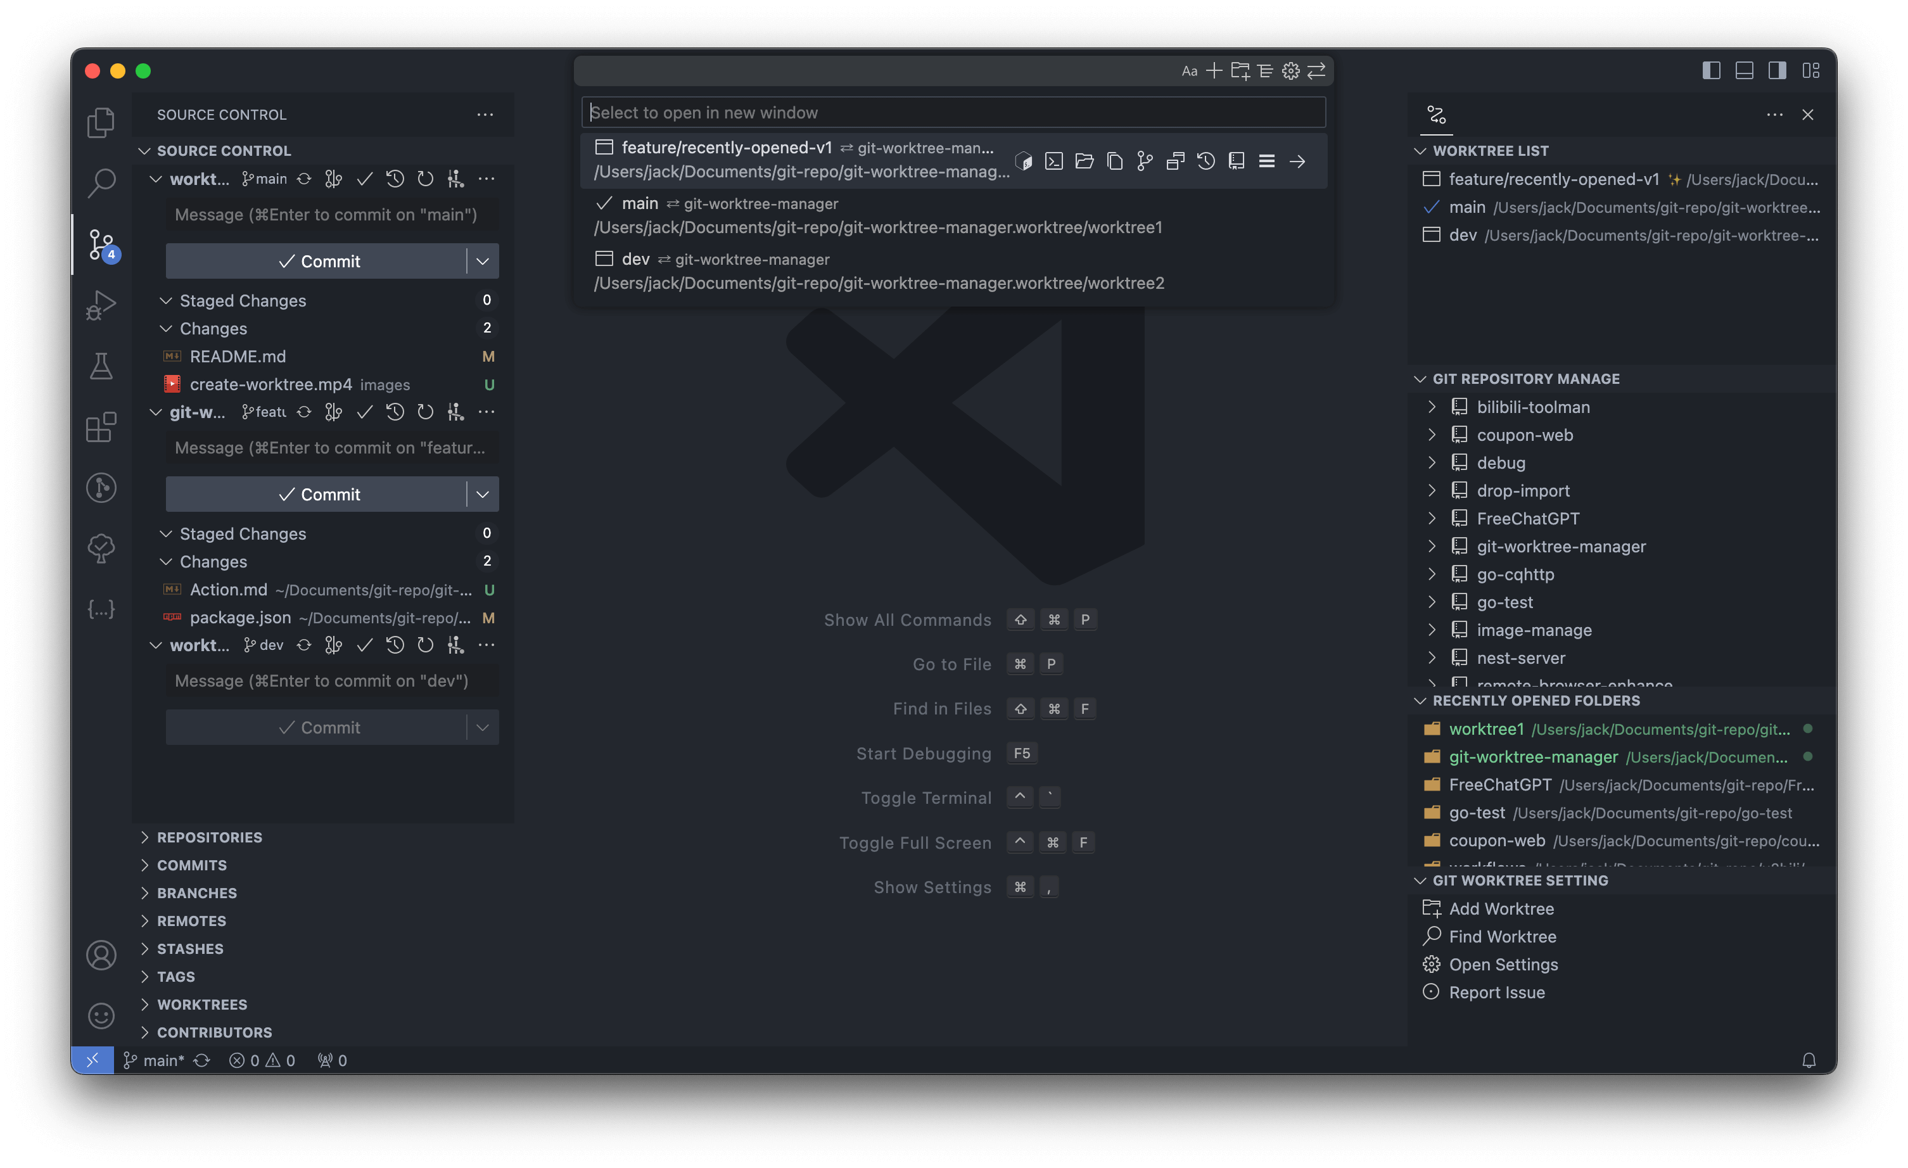Click terminal icon on feature/recently-opened-v1 row

pos(1054,161)
